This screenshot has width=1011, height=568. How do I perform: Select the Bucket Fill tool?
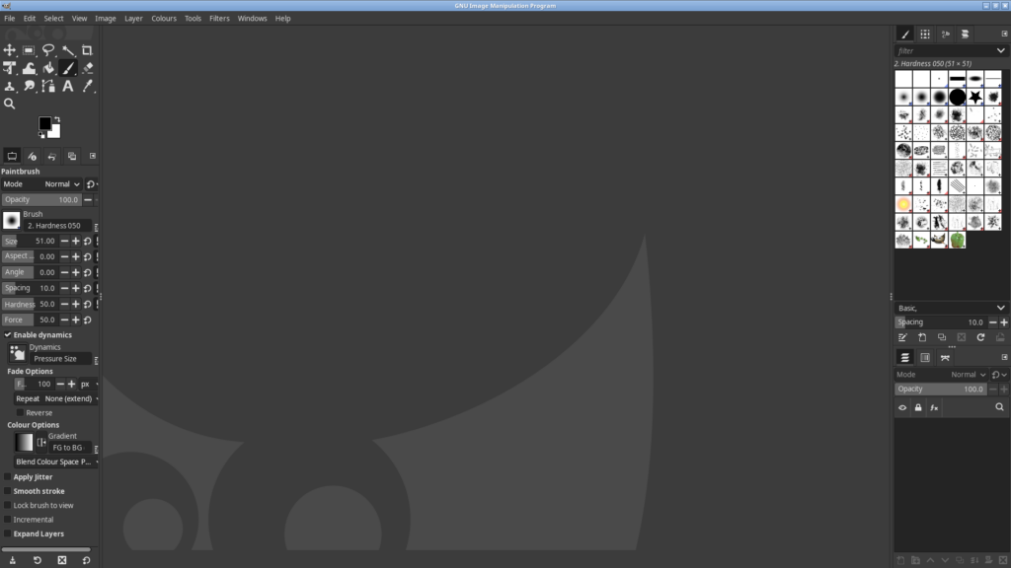[x=48, y=68]
